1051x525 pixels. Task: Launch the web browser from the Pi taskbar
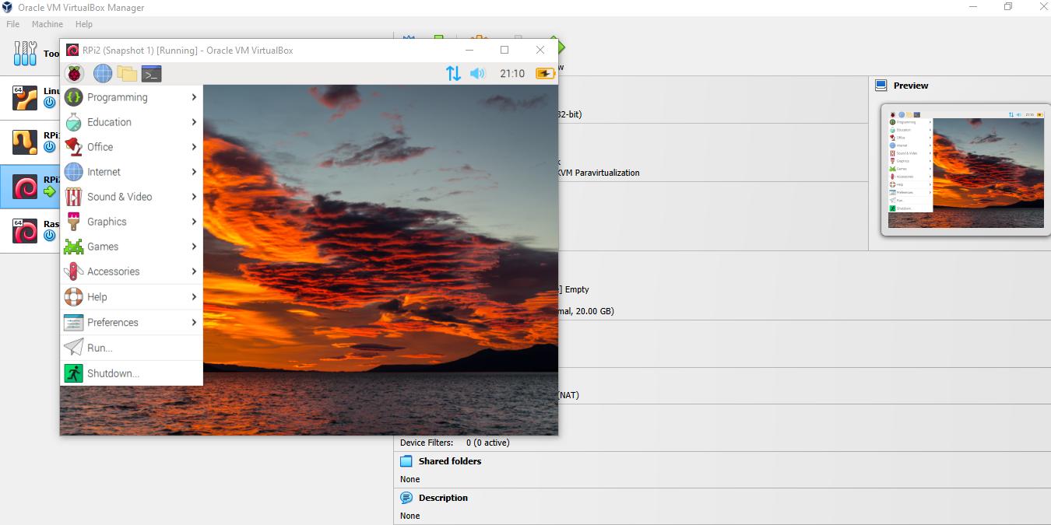[102, 72]
